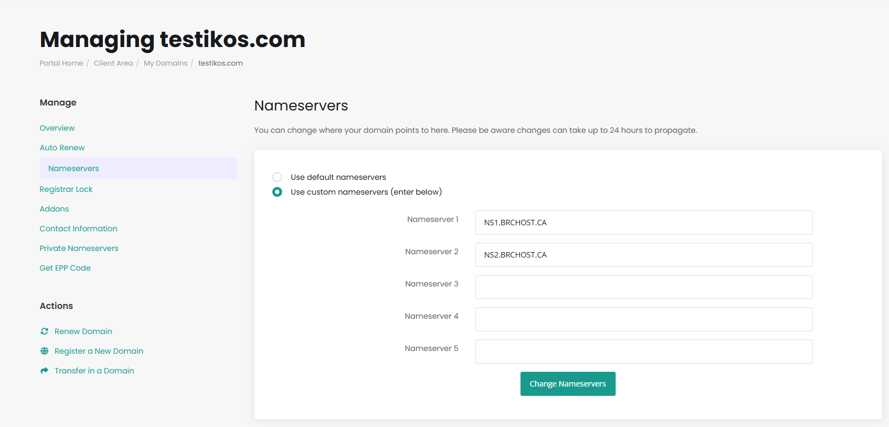Select Use custom nameservers radio button
Screen dimensions: 889x427
(x=277, y=192)
